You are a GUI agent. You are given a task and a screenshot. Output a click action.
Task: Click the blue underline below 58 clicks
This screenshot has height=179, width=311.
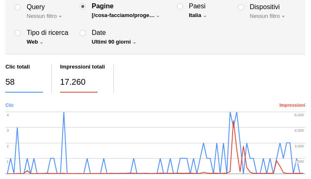tap(24, 92)
